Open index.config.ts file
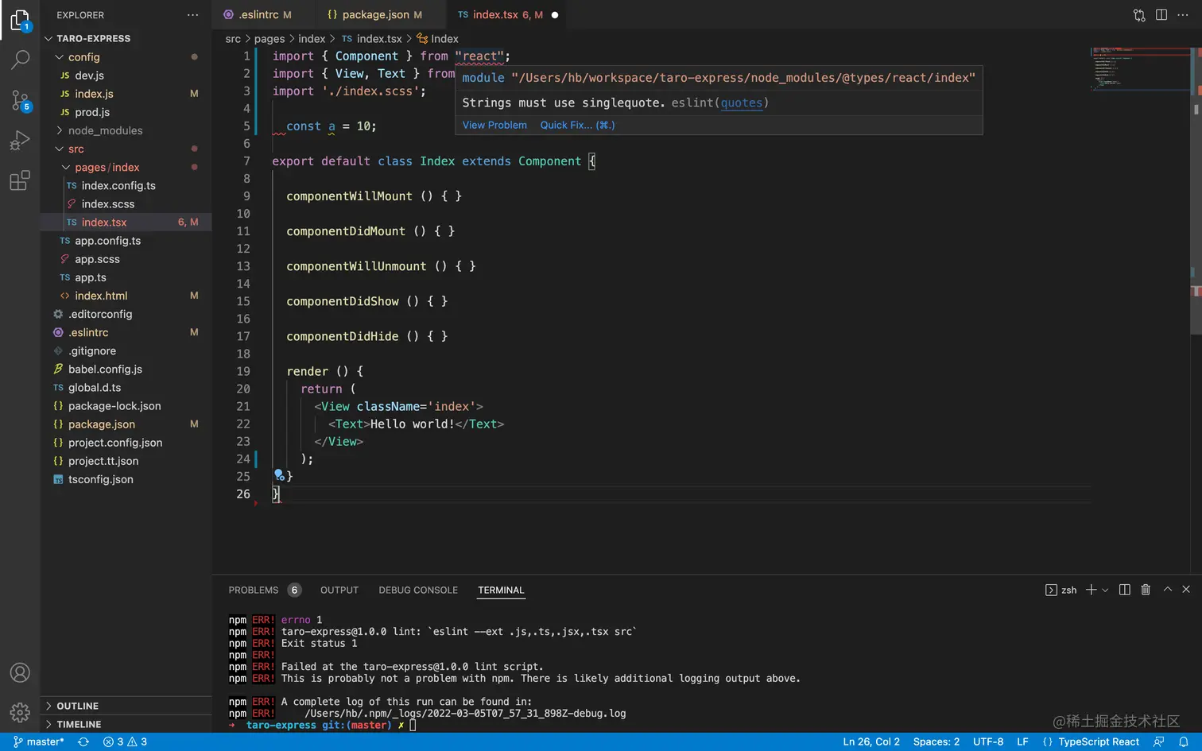This screenshot has width=1202, height=751. coord(126,185)
